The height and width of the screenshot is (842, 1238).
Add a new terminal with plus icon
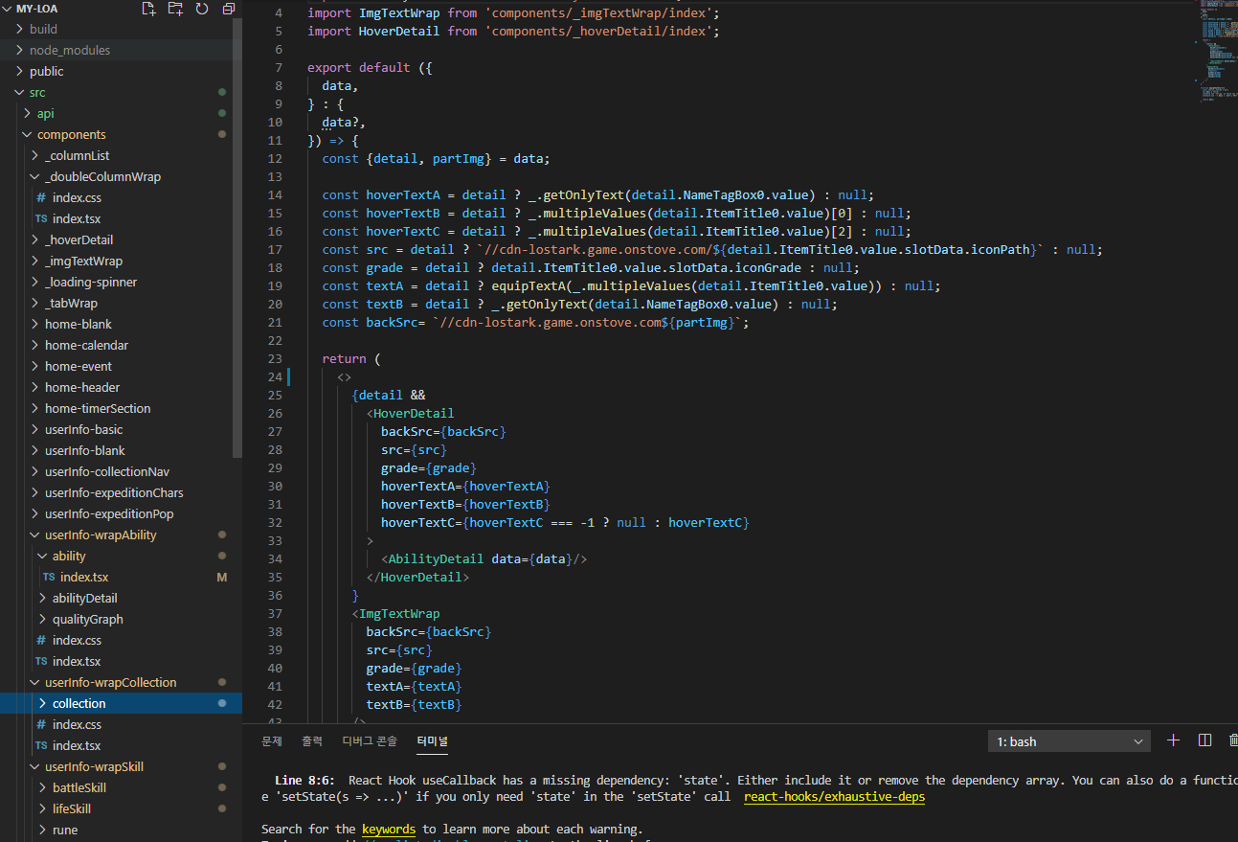(x=1174, y=740)
